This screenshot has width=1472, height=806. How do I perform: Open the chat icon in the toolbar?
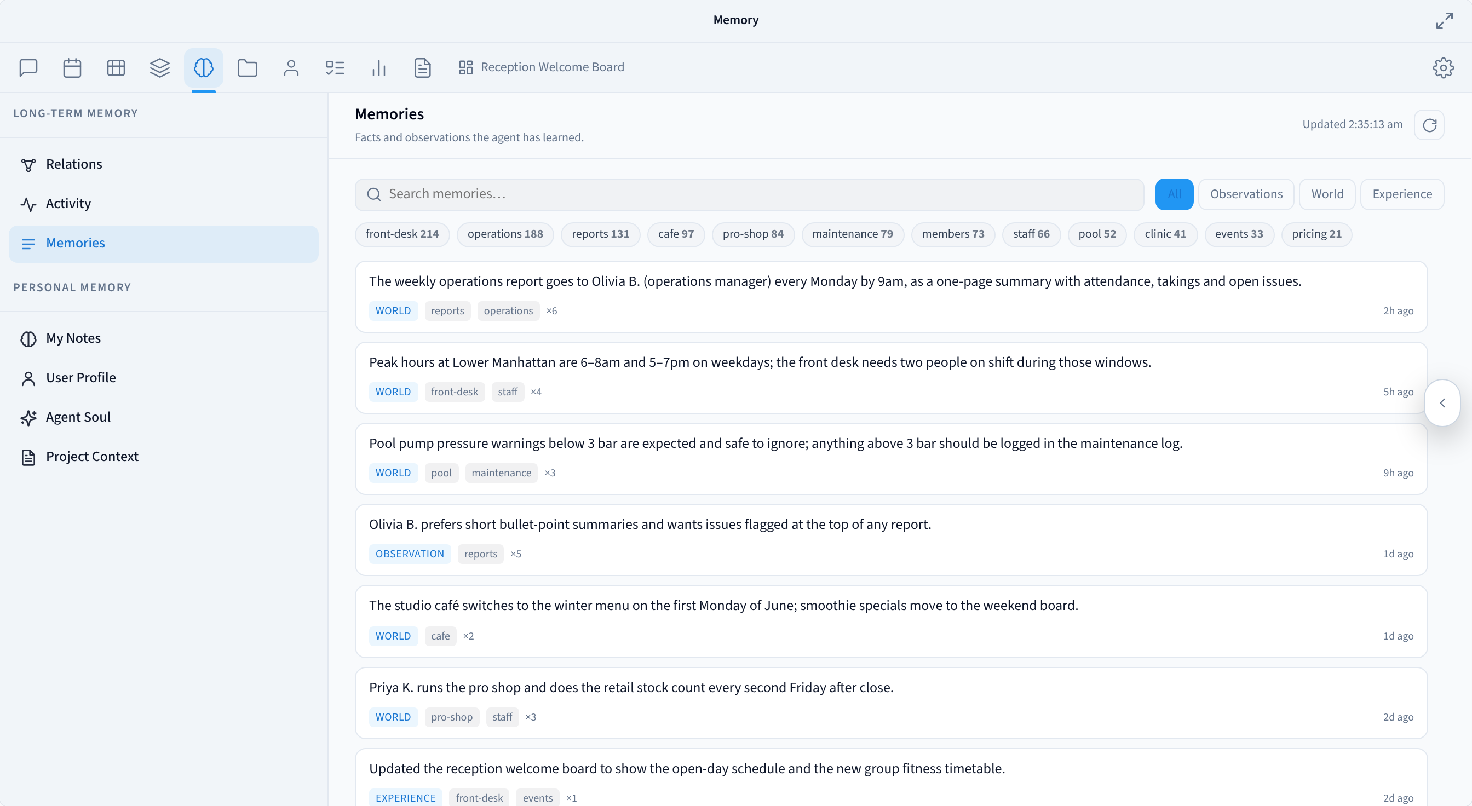point(28,67)
